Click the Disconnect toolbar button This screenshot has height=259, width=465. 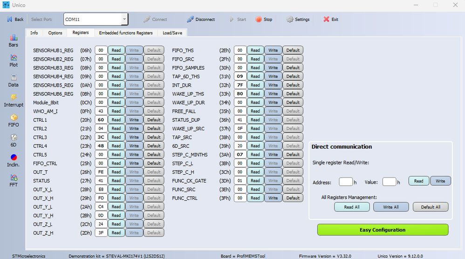click(201, 19)
